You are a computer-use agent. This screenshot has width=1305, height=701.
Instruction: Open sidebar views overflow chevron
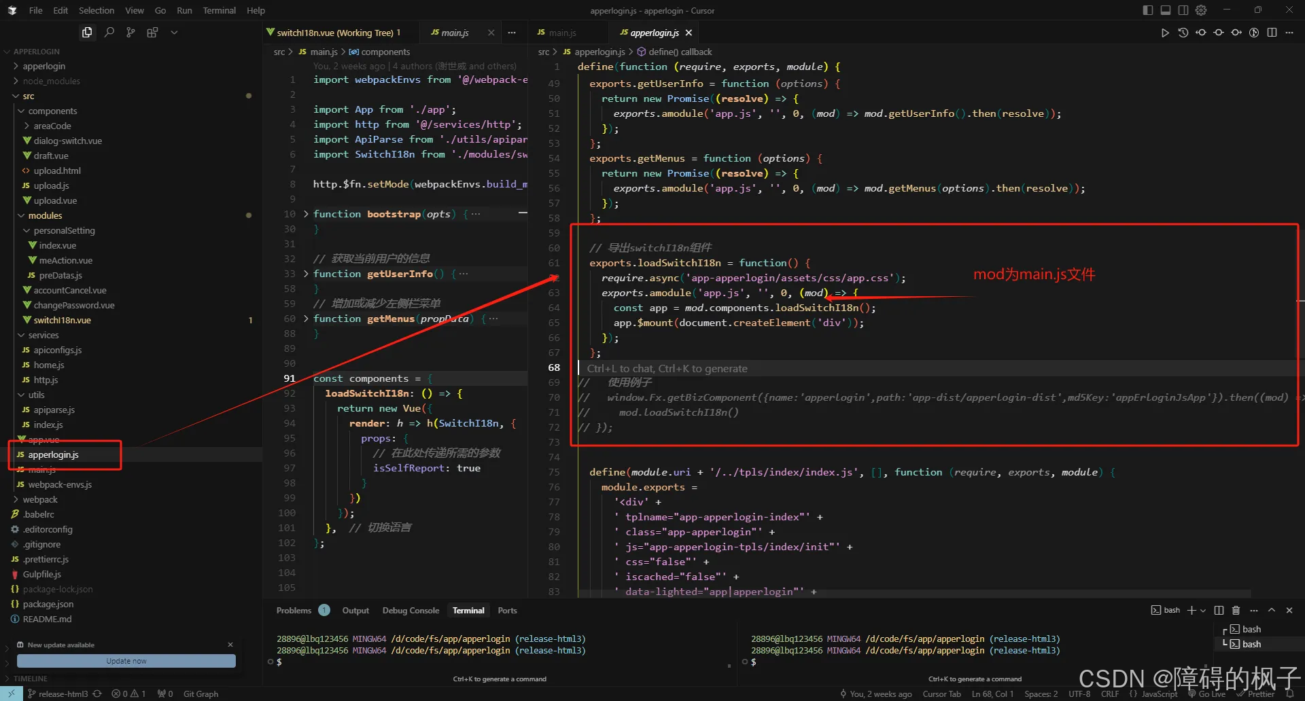(x=174, y=32)
